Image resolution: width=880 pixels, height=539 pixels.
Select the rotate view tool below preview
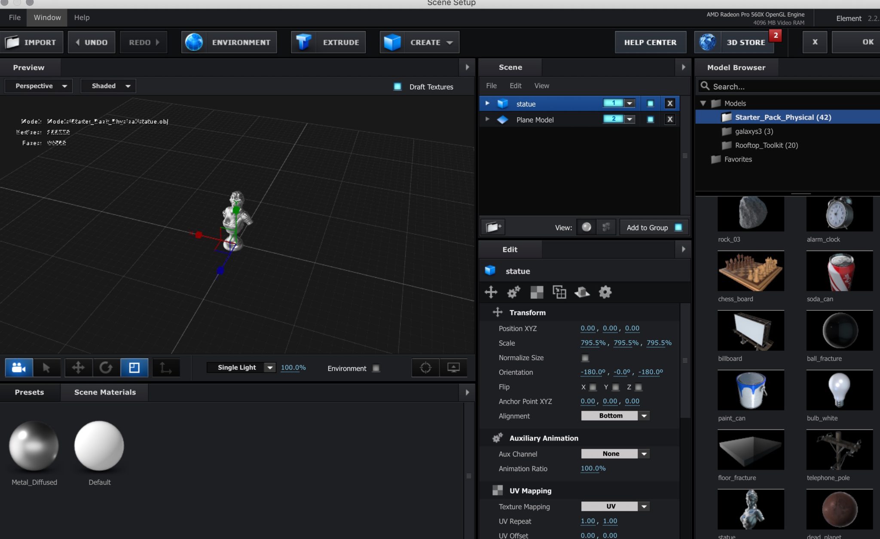click(106, 367)
